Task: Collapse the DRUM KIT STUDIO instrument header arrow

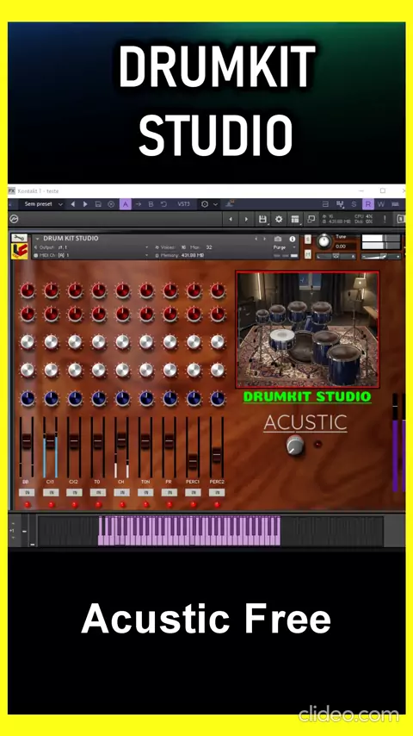Action: (38, 239)
